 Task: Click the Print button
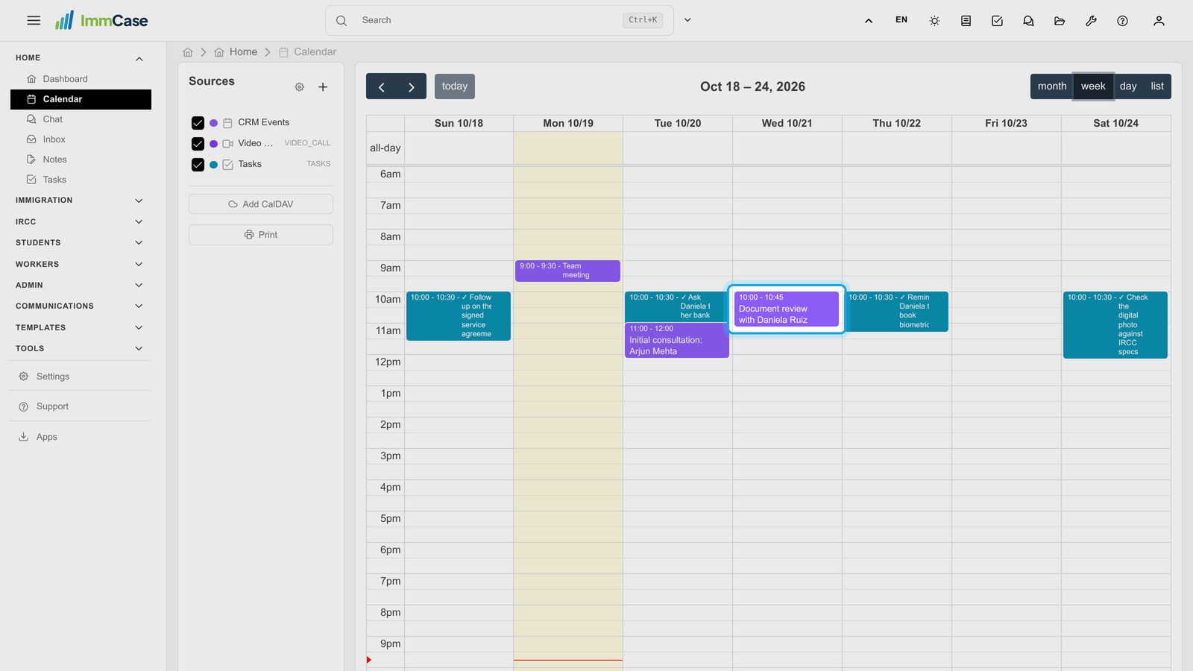[x=261, y=235]
